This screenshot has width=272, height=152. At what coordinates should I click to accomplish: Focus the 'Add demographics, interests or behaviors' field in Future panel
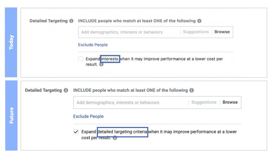[x=131, y=102]
